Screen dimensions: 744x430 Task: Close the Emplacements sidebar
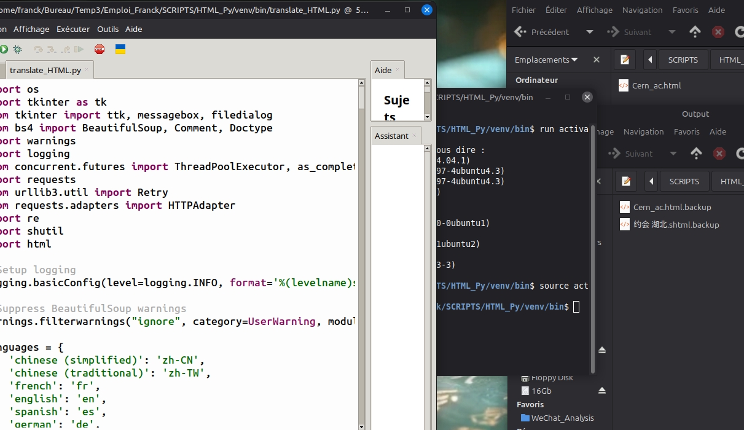pos(596,60)
